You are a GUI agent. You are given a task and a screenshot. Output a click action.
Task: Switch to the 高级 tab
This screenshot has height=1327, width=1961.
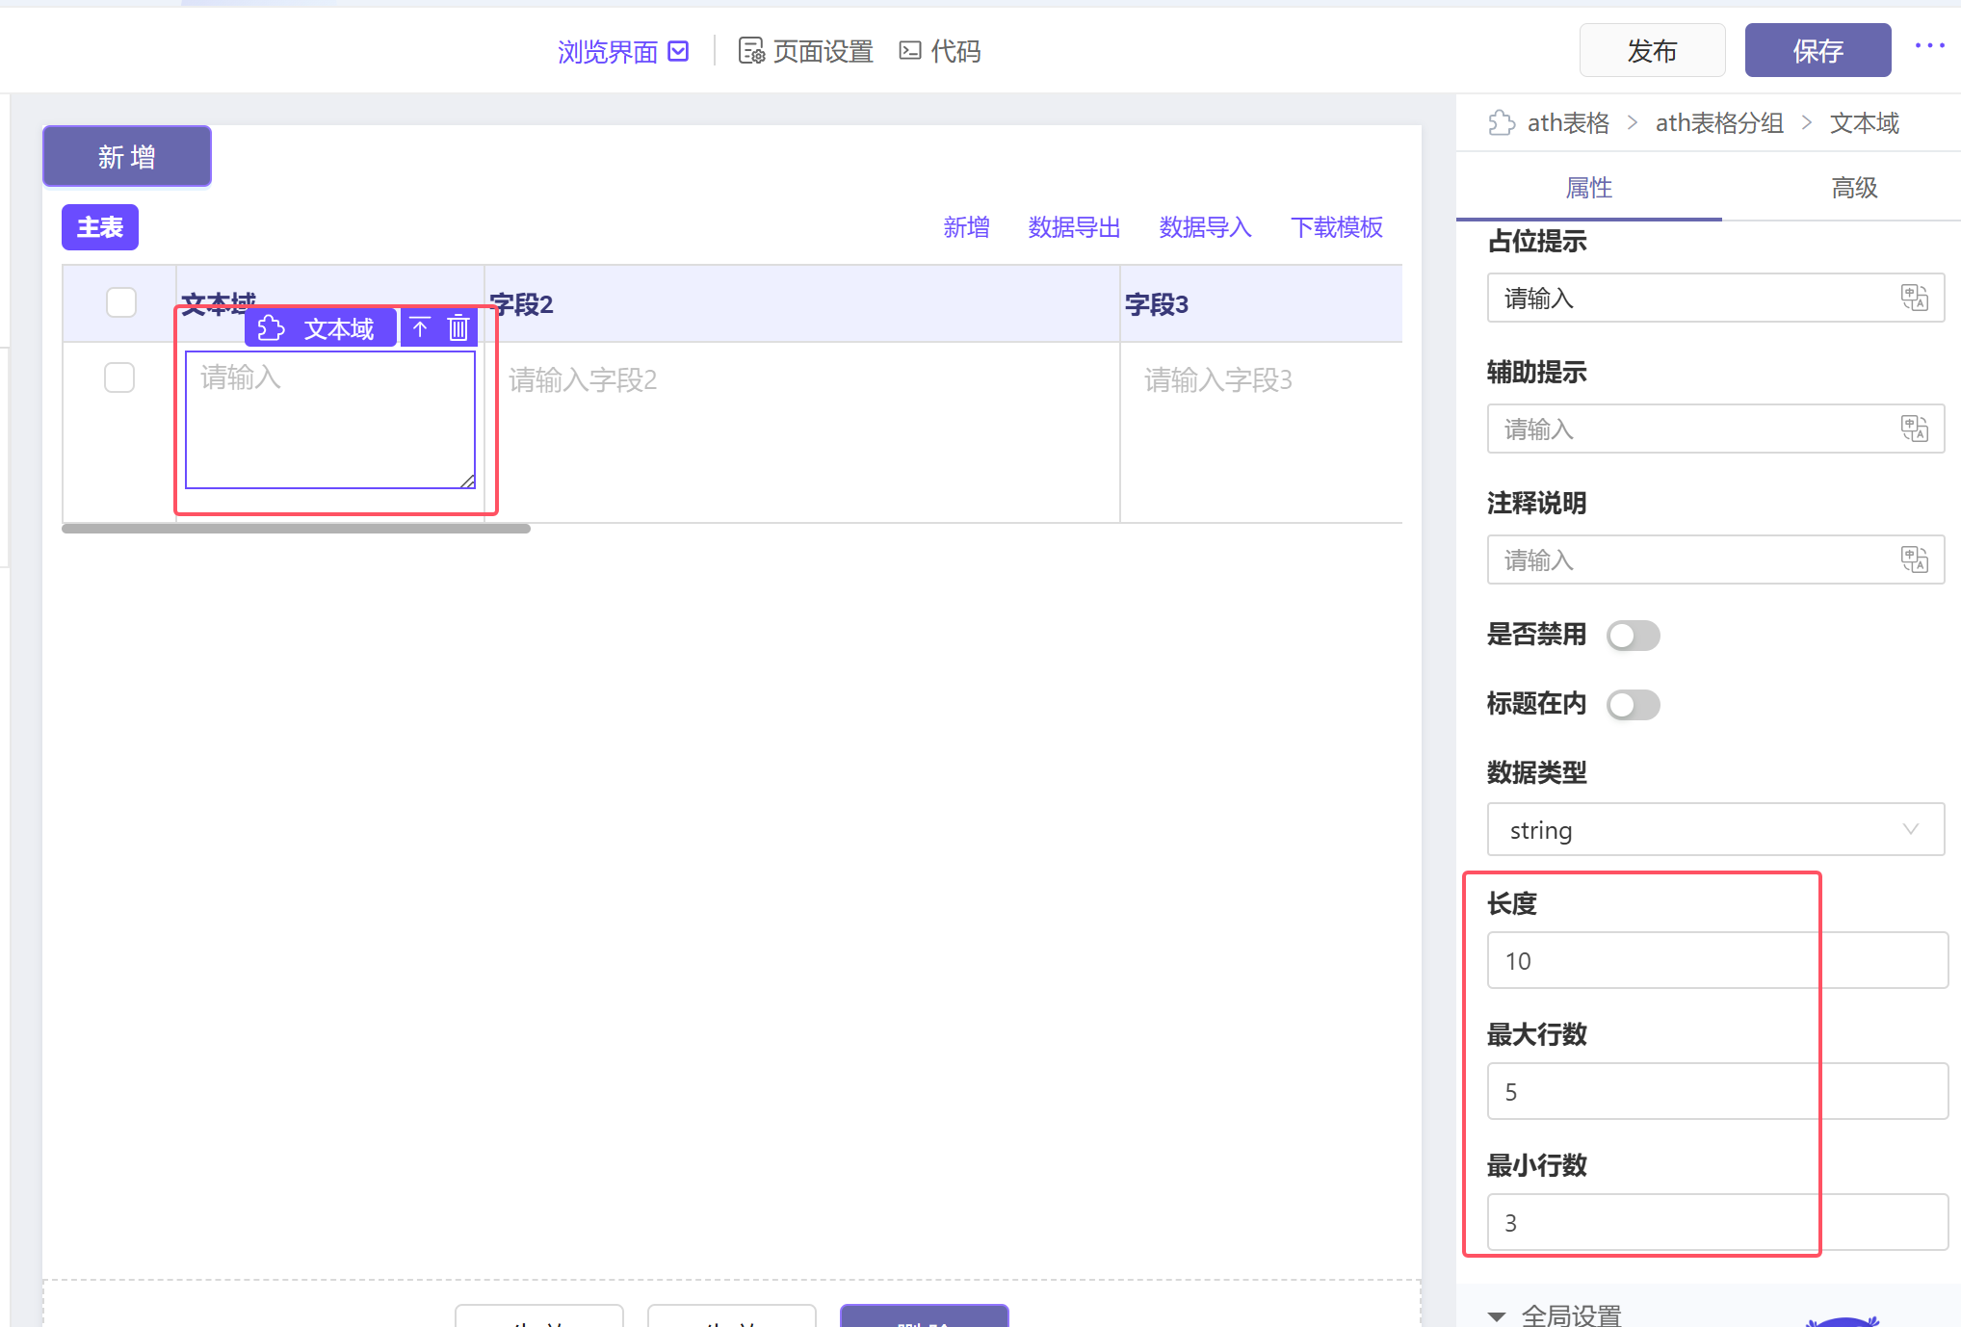pos(1854,187)
